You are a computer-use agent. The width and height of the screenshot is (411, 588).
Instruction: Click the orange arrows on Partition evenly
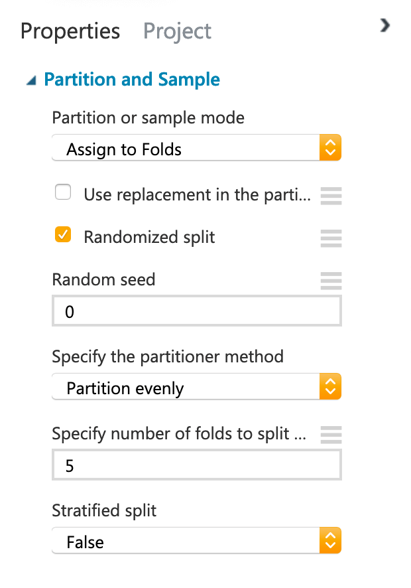tap(330, 387)
